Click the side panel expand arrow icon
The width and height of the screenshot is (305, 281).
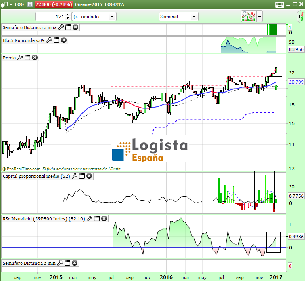click(x=301, y=17)
